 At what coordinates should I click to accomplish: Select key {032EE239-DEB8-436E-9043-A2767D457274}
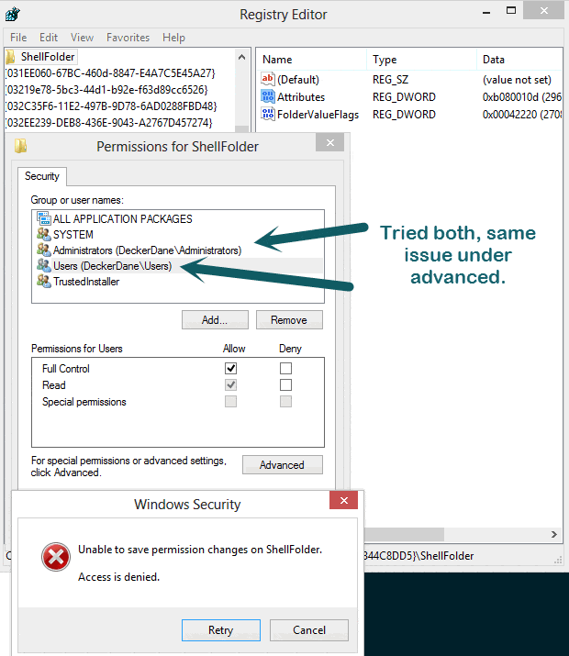click(x=109, y=123)
